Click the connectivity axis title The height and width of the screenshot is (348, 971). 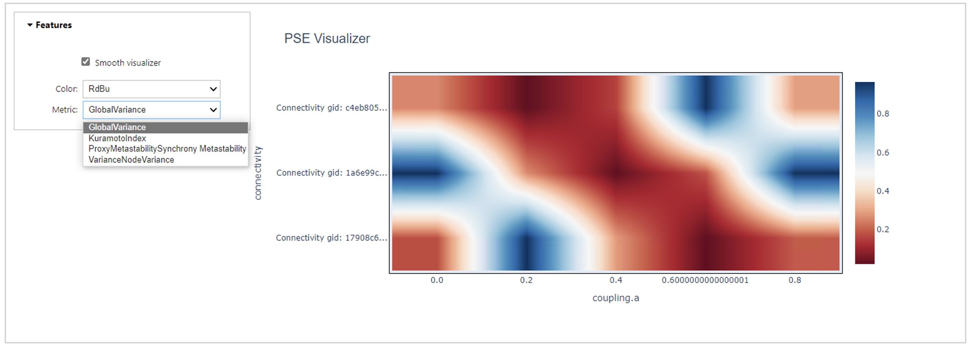[258, 173]
